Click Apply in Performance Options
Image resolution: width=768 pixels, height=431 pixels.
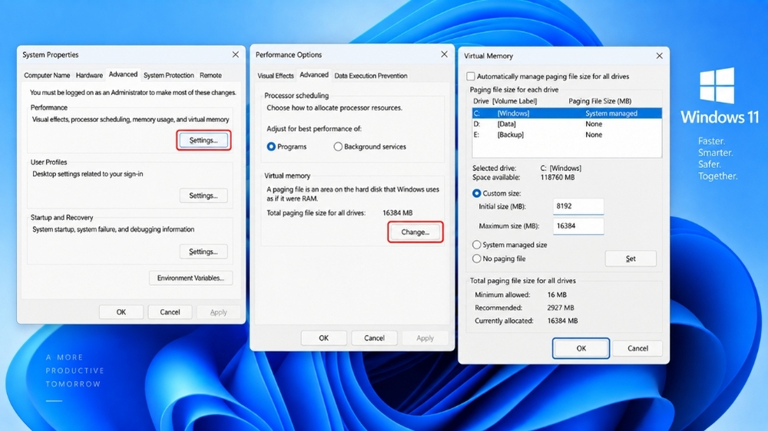click(x=425, y=338)
